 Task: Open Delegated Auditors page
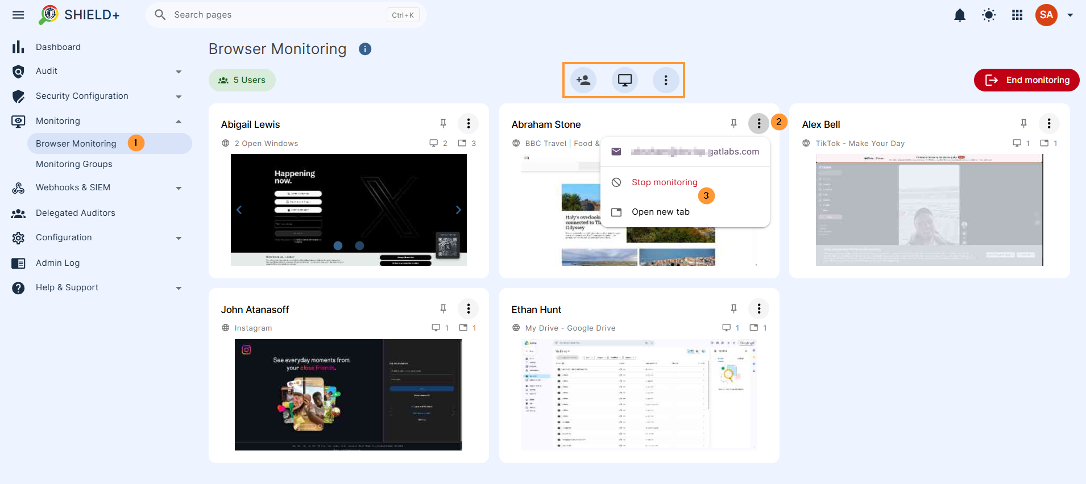(75, 213)
